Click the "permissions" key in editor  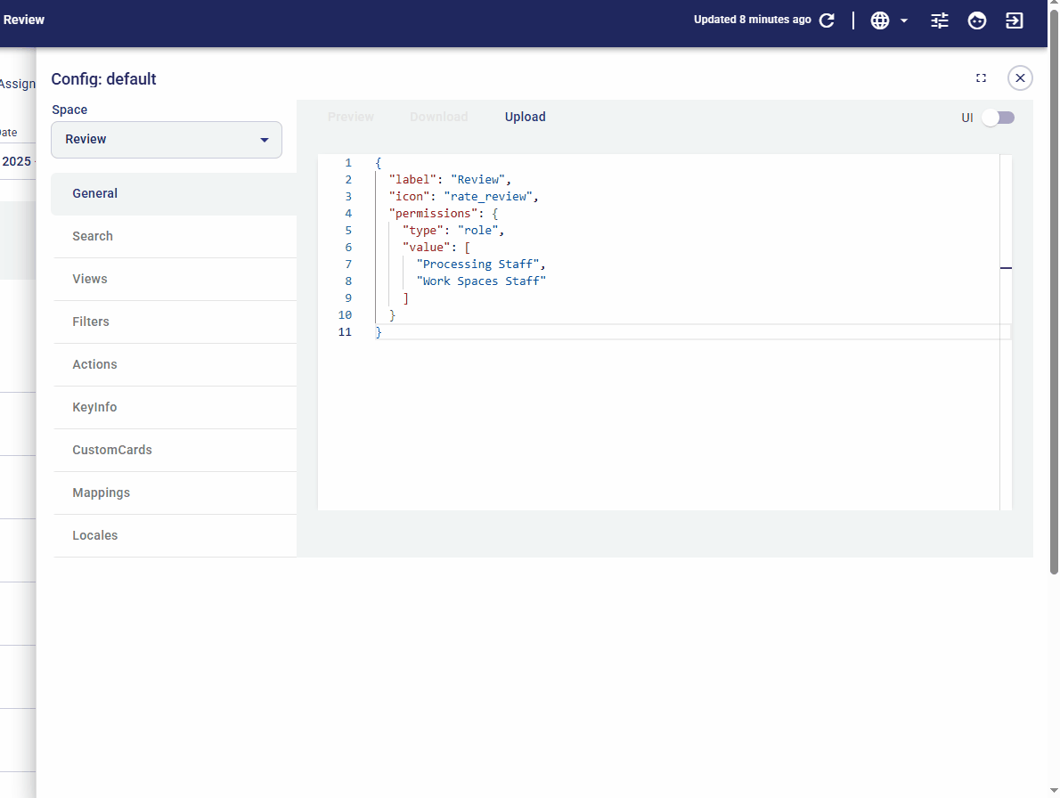pyautogui.click(x=433, y=214)
